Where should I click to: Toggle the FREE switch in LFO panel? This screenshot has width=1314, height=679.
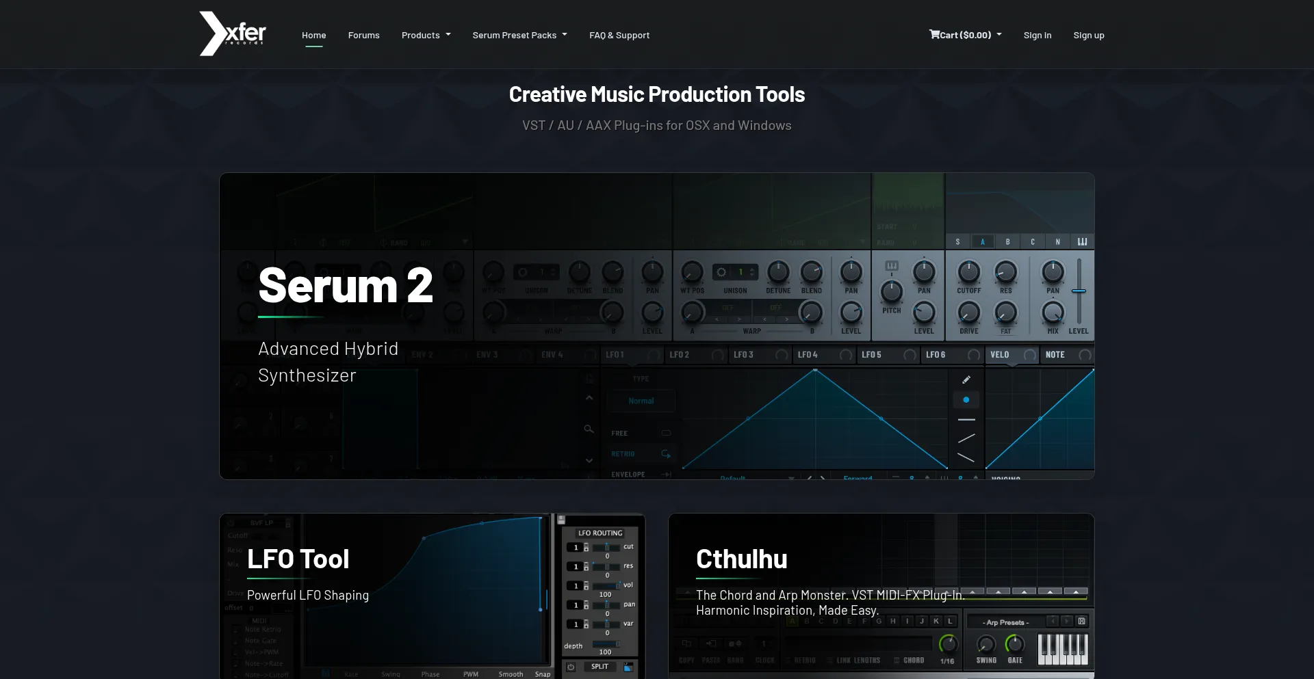pyautogui.click(x=665, y=433)
